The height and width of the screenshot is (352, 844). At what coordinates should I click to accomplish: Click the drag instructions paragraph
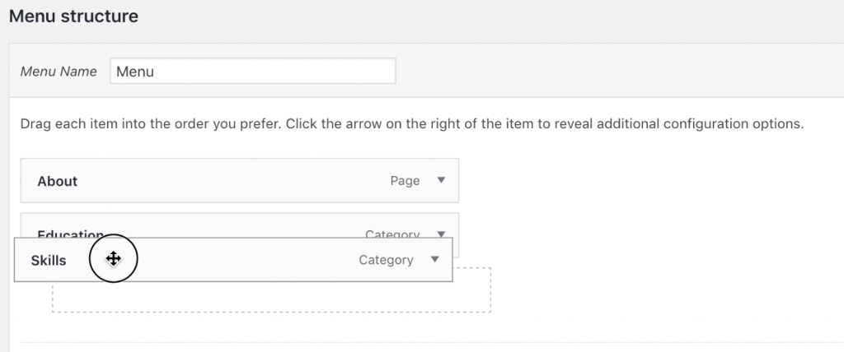pos(412,124)
